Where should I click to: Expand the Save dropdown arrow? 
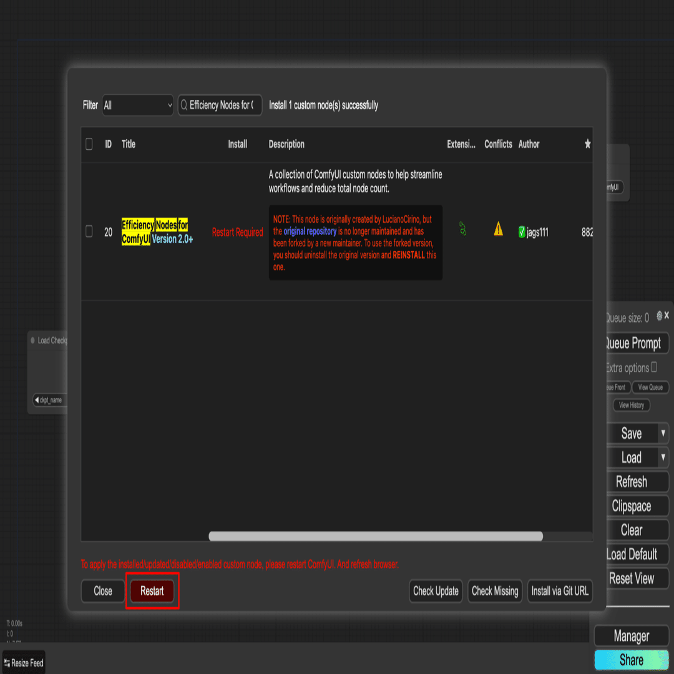663,433
